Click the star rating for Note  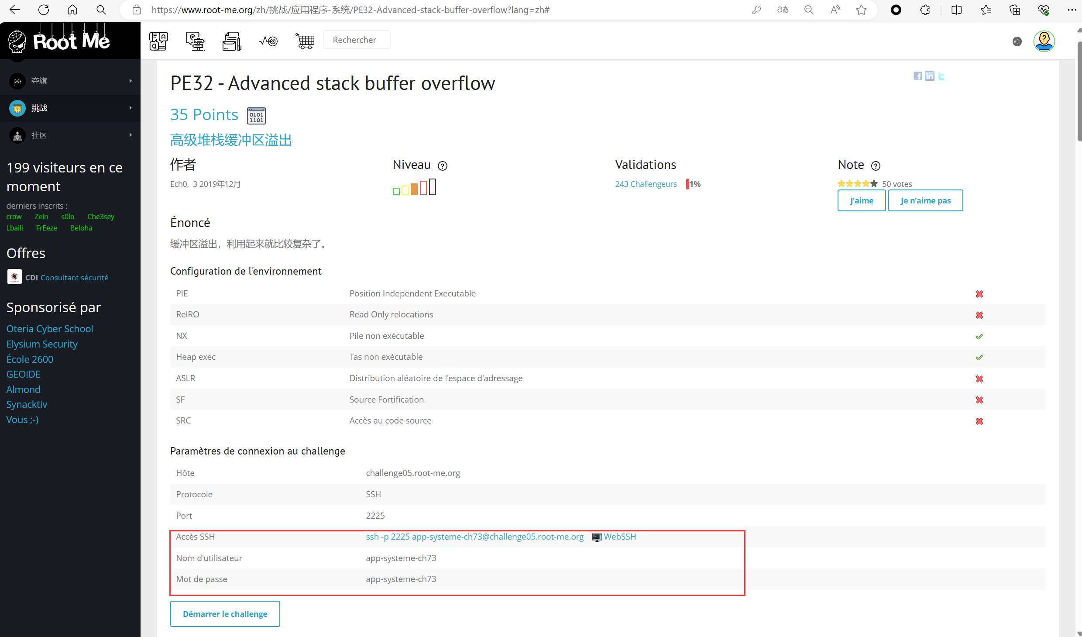point(858,184)
